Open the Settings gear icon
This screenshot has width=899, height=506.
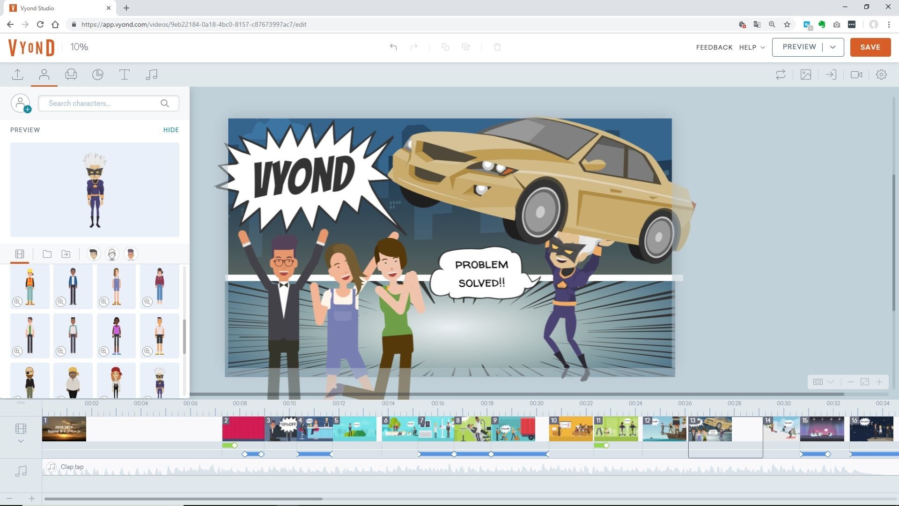coord(881,74)
